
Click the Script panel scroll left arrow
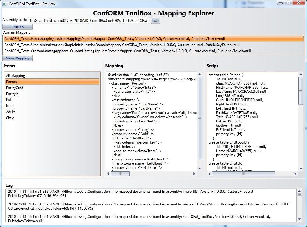tap(209, 174)
